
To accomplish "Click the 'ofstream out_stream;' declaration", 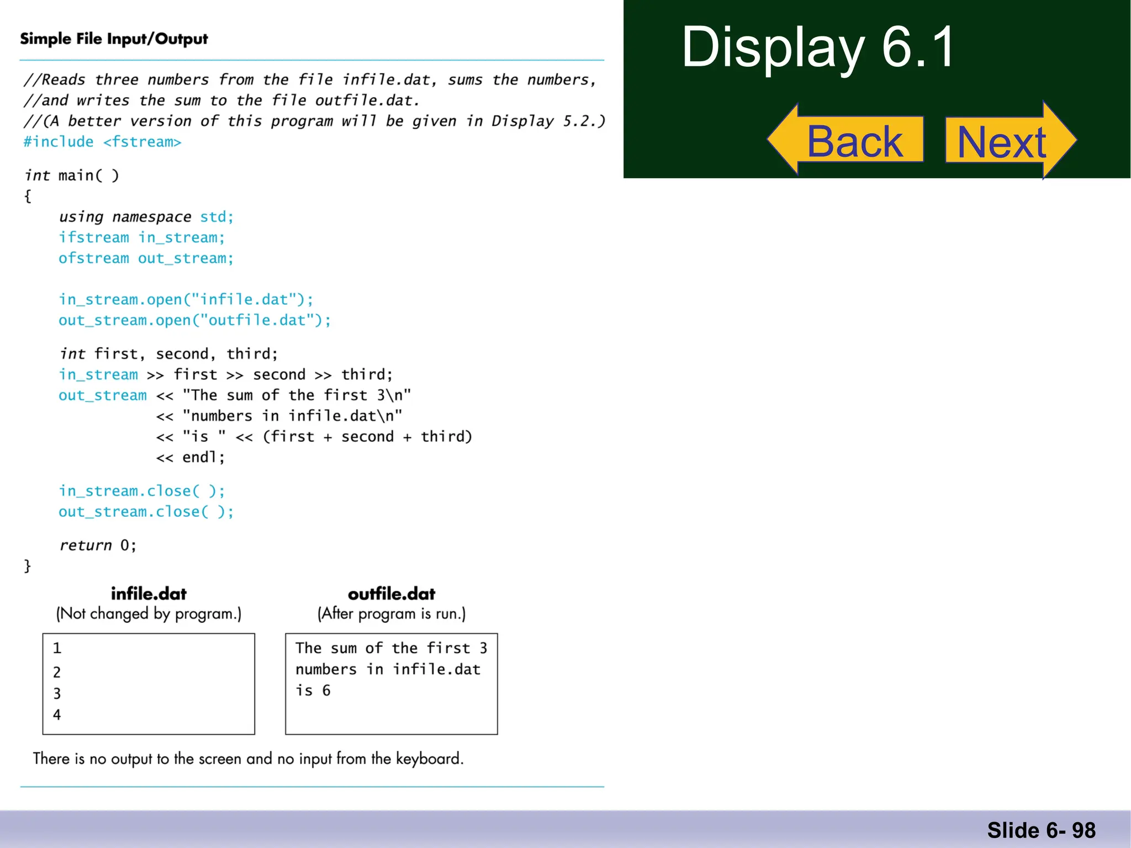I will tap(146, 258).
